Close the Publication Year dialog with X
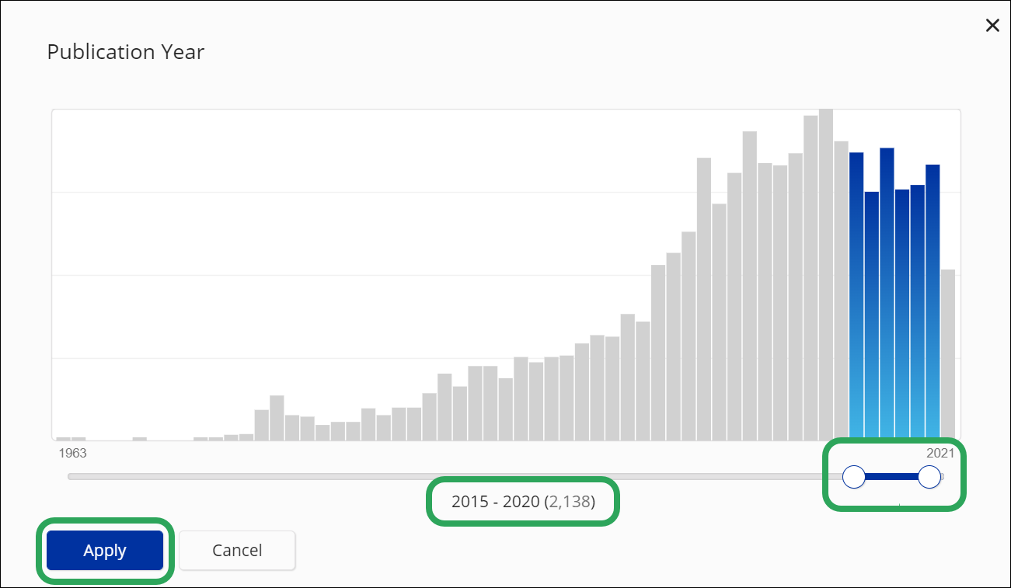 pos(992,26)
